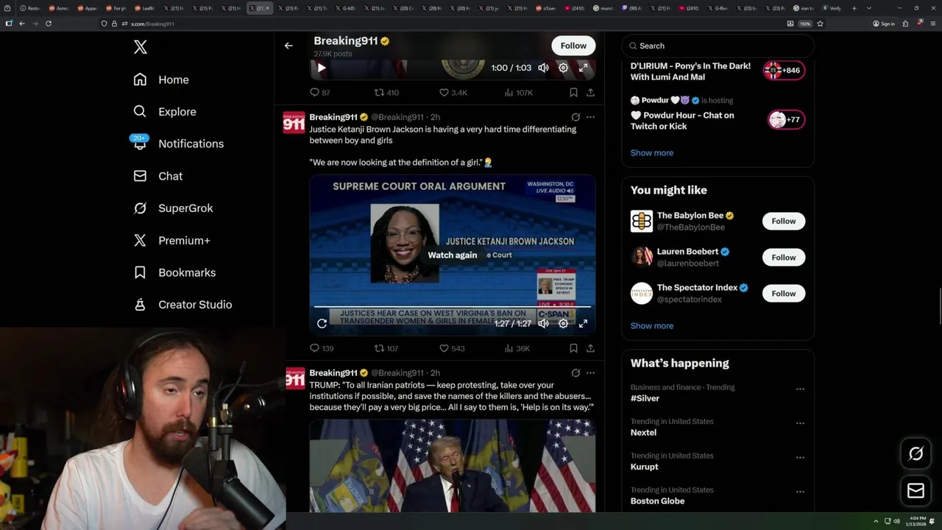
Task: Mute the top video's audio
Action: [x=543, y=68]
